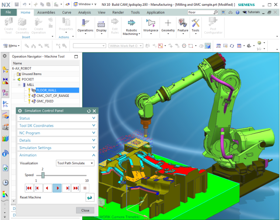Click the Undo icon in title bar
280x220 pixels.
tap(24, 4)
